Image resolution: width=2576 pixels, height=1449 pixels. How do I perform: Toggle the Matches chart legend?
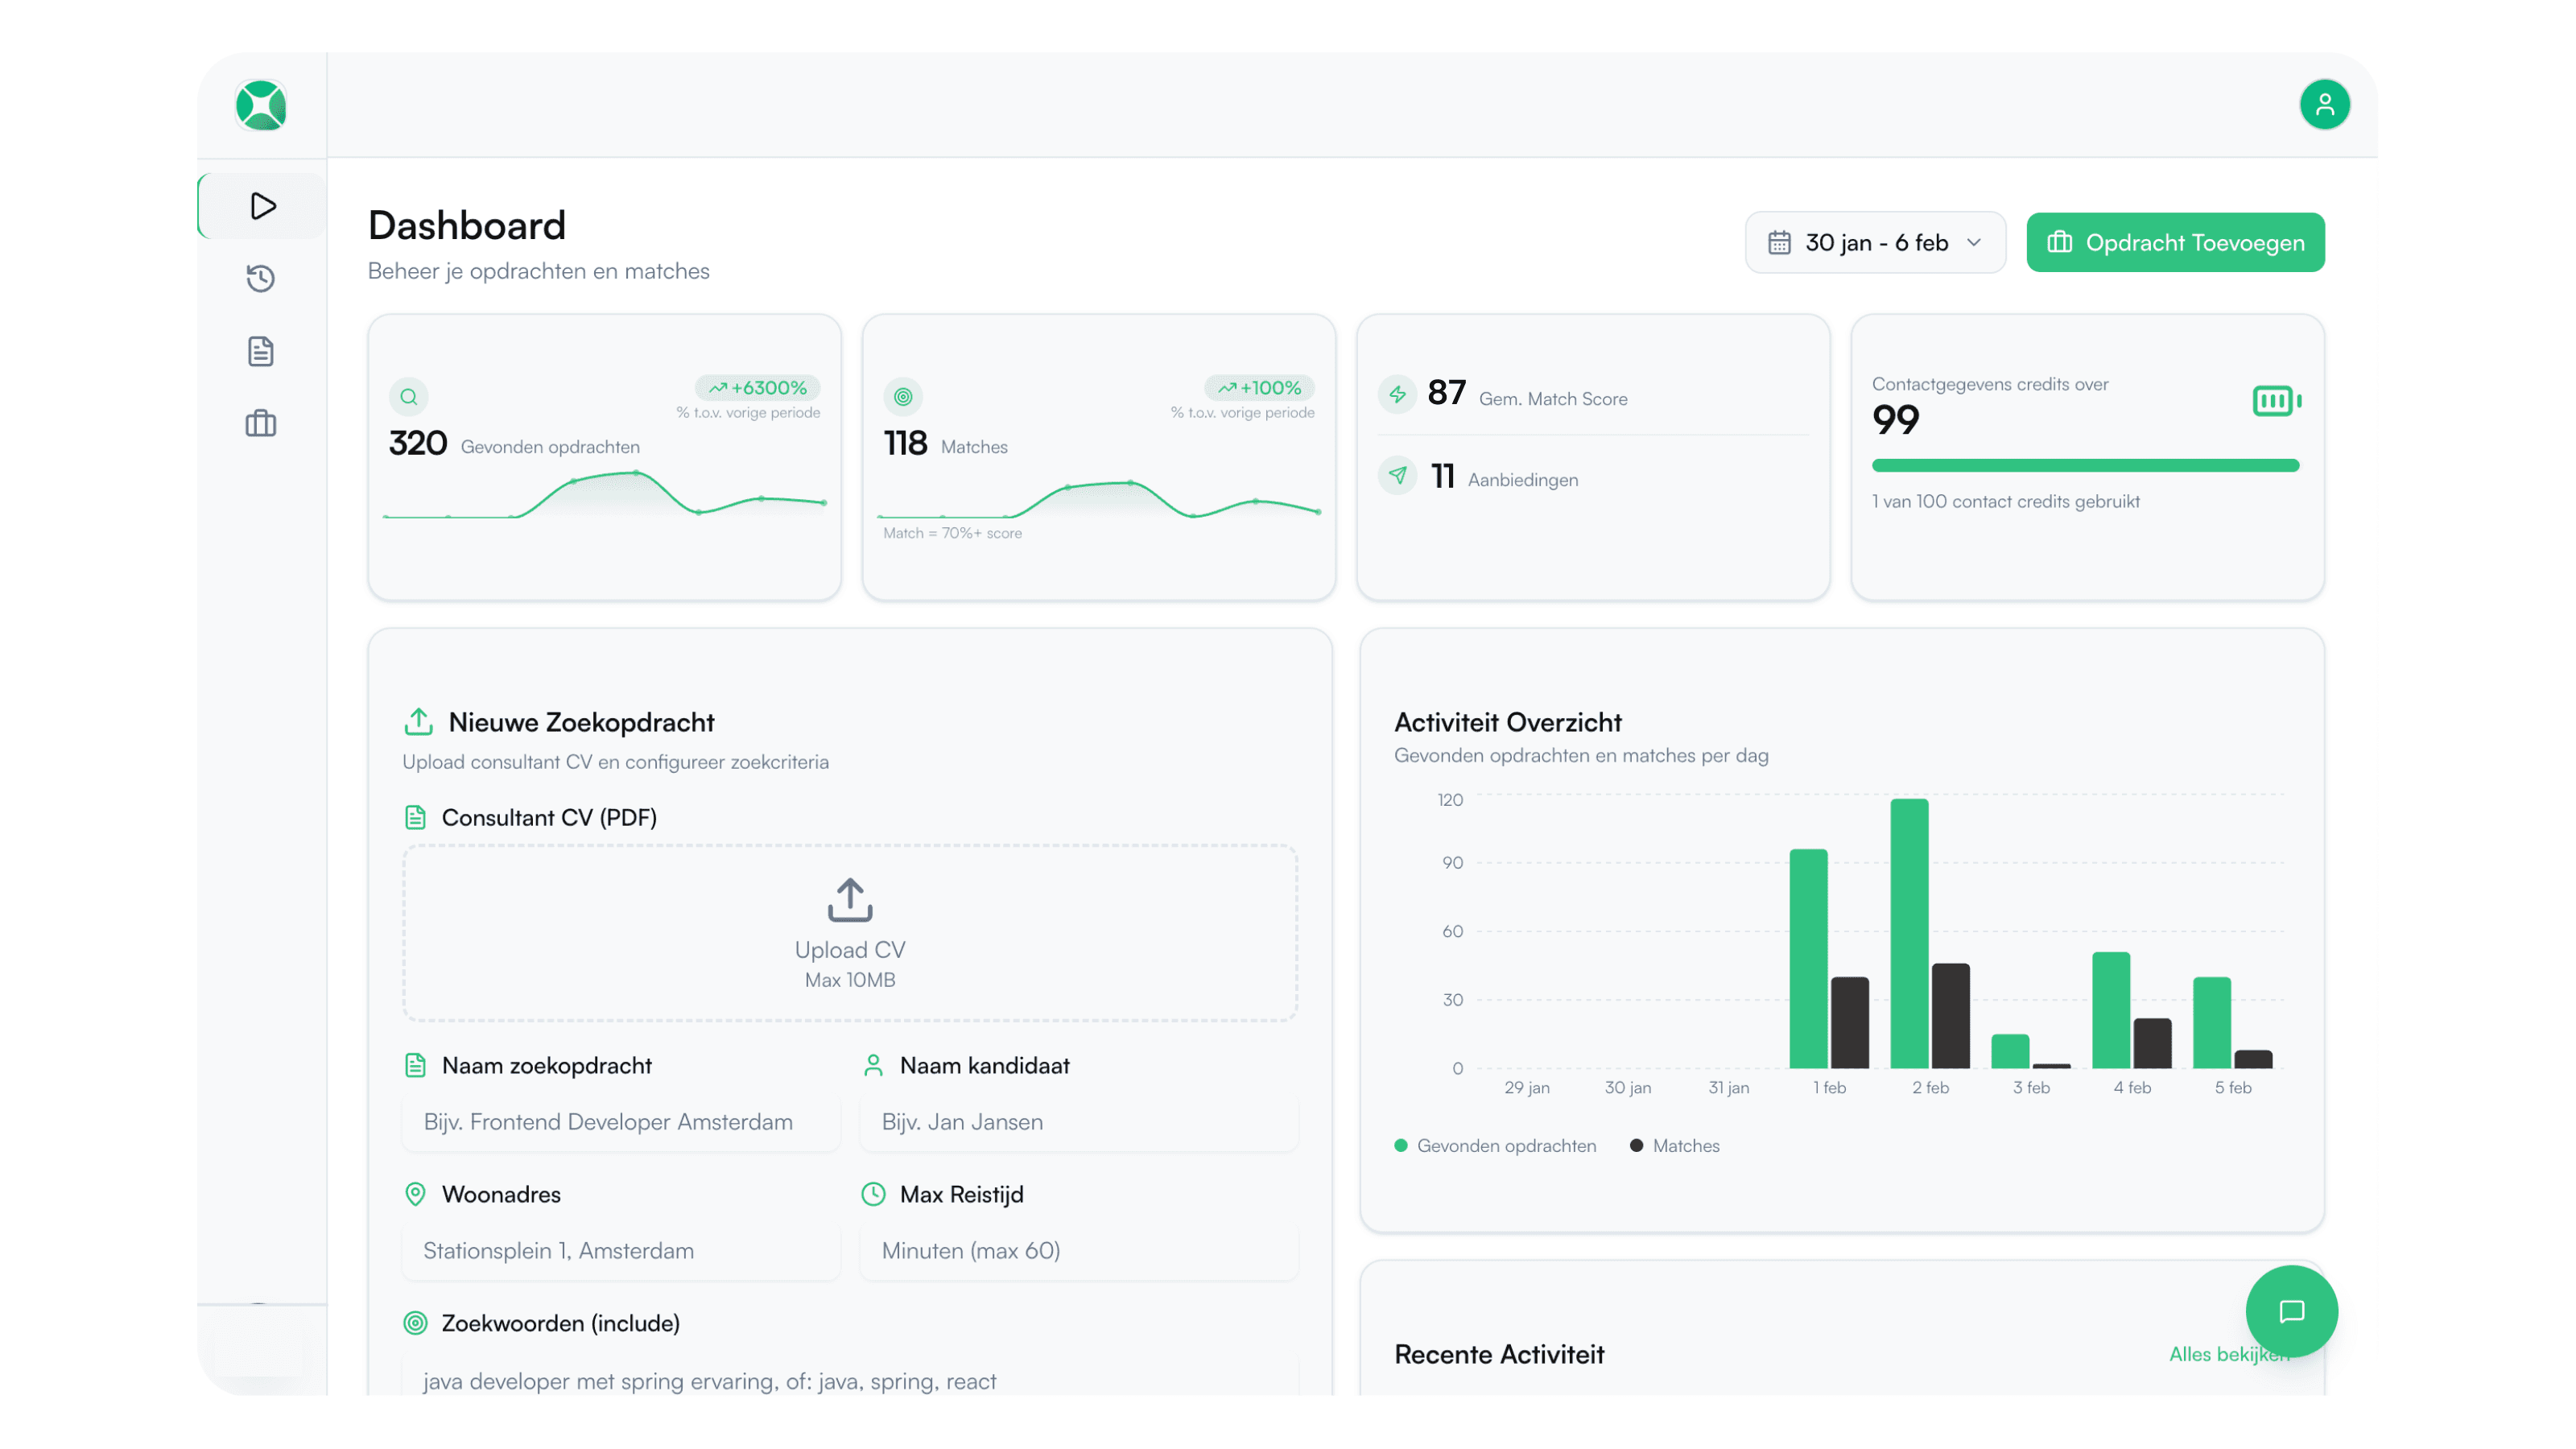[x=1674, y=1145]
